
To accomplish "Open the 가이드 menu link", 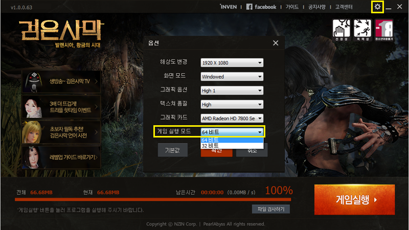I will 292,7.
